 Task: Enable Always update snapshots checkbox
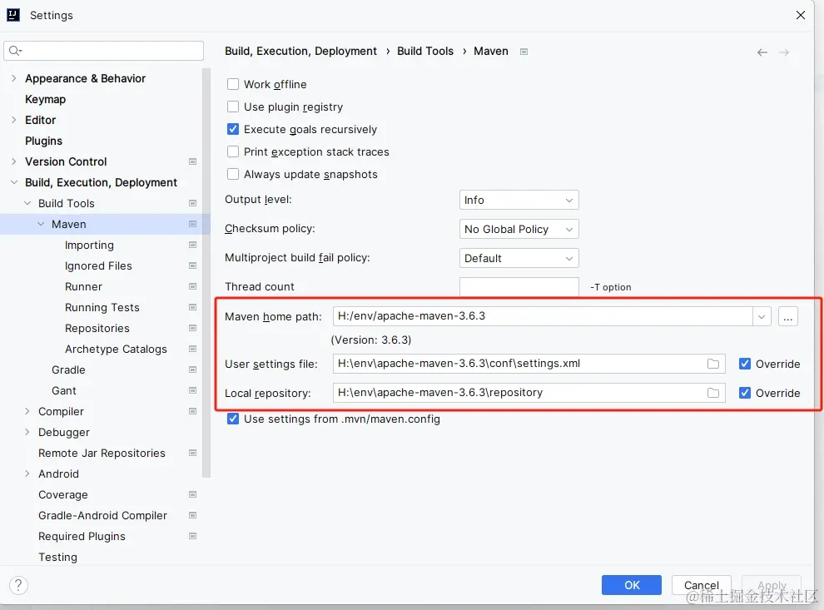(233, 175)
